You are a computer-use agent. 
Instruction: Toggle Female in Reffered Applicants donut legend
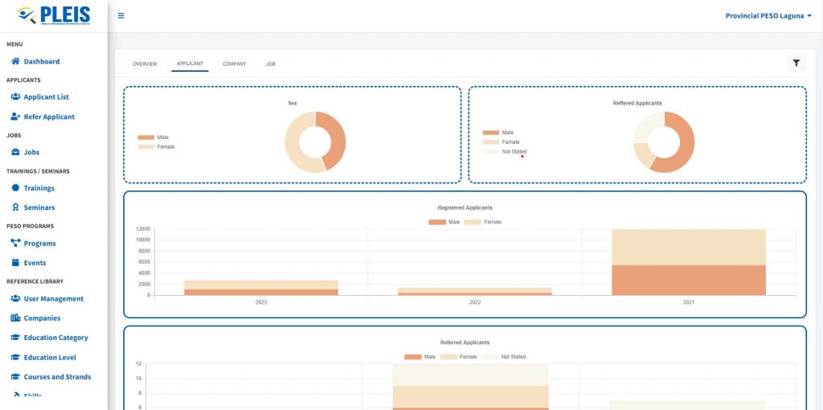click(x=501, y=142)
